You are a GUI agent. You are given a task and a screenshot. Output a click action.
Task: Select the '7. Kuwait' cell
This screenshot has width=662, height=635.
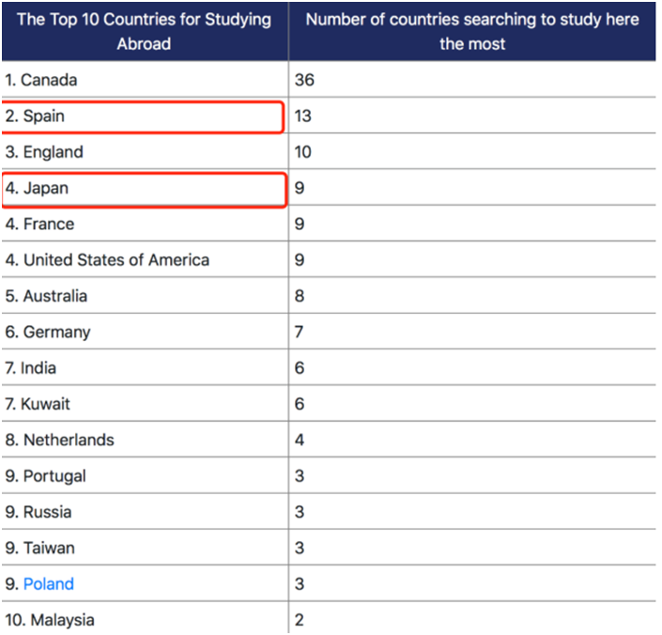click(x=38, y=405)
